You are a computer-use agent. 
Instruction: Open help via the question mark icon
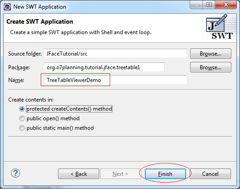pos(16,174)
